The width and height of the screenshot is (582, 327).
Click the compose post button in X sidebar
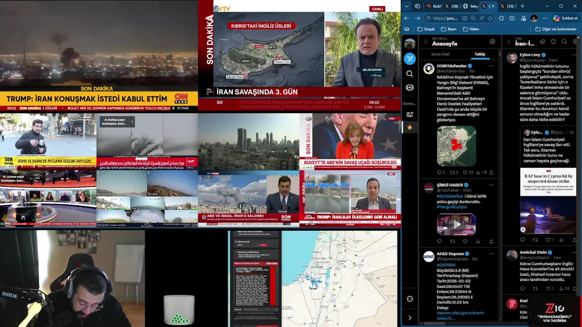point(410,59)
